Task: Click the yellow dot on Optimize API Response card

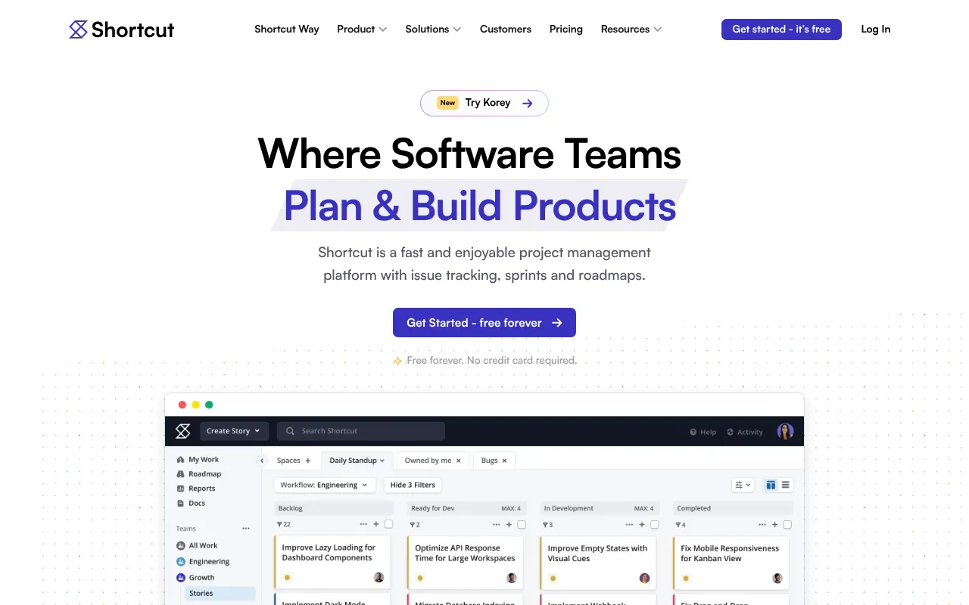Action: (x=420, y=578)
